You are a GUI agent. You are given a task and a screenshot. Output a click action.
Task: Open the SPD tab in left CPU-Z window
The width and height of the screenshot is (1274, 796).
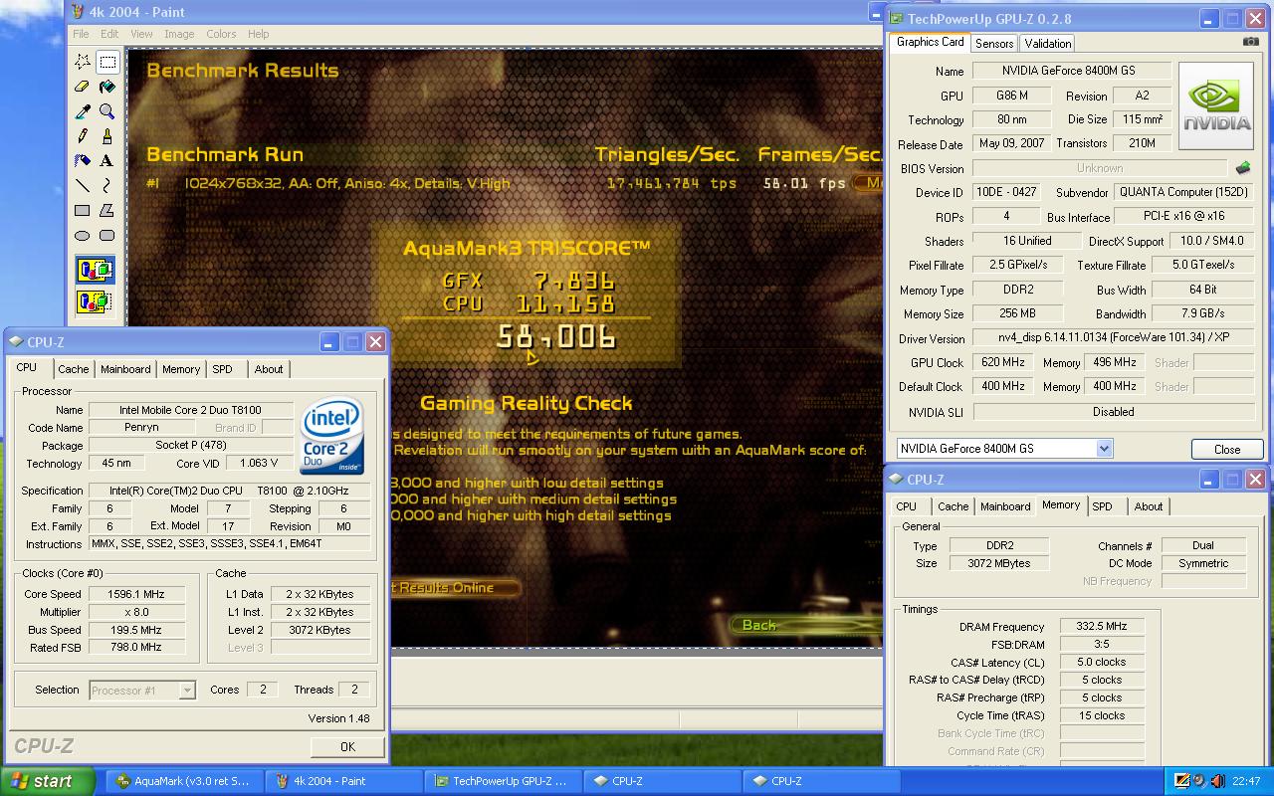(223, 369)
